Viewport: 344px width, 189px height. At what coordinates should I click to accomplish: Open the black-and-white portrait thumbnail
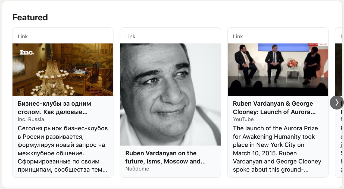170,94
